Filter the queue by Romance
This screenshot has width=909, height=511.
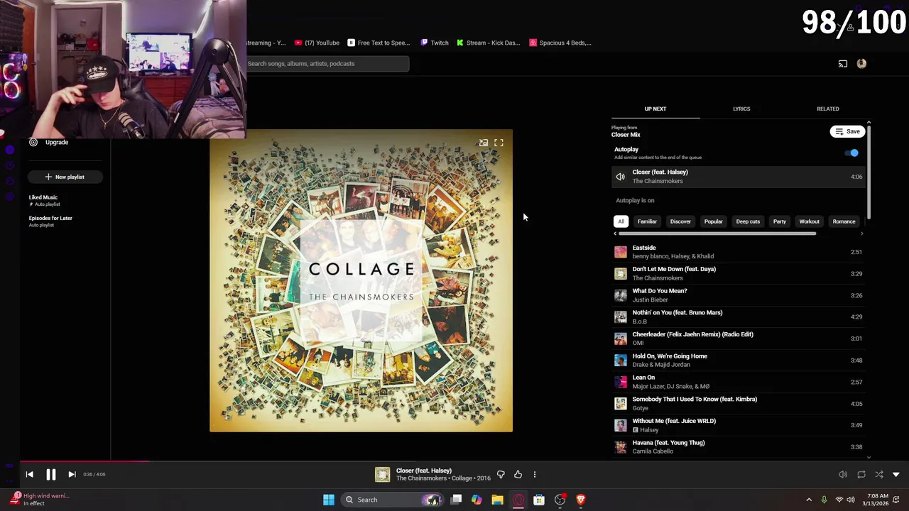point(844,221)
